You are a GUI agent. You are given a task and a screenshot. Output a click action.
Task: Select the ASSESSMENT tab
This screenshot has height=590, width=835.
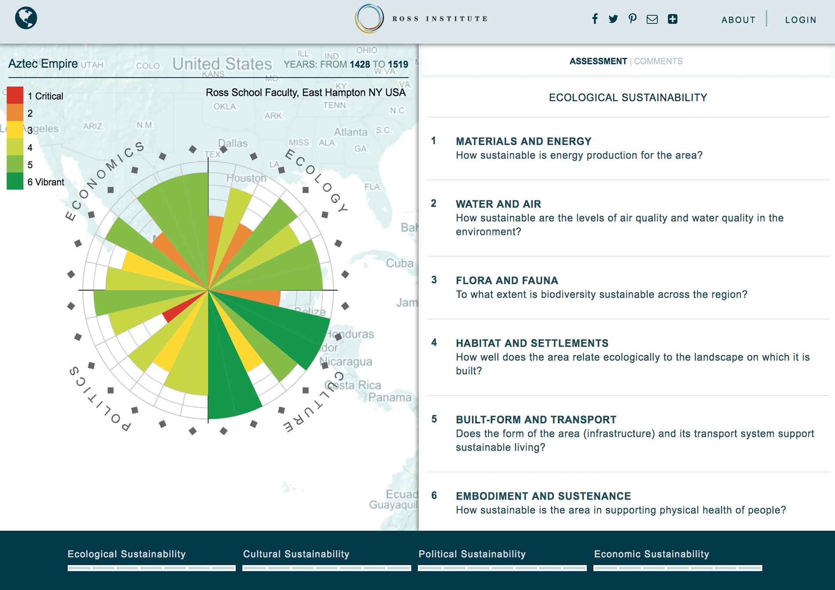[x=598, y=61]
